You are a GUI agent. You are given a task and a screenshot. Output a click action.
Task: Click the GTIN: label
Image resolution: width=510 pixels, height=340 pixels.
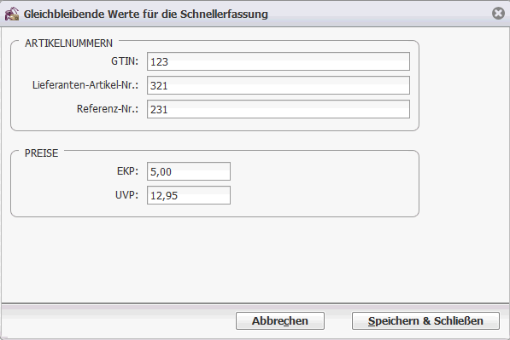125,61
